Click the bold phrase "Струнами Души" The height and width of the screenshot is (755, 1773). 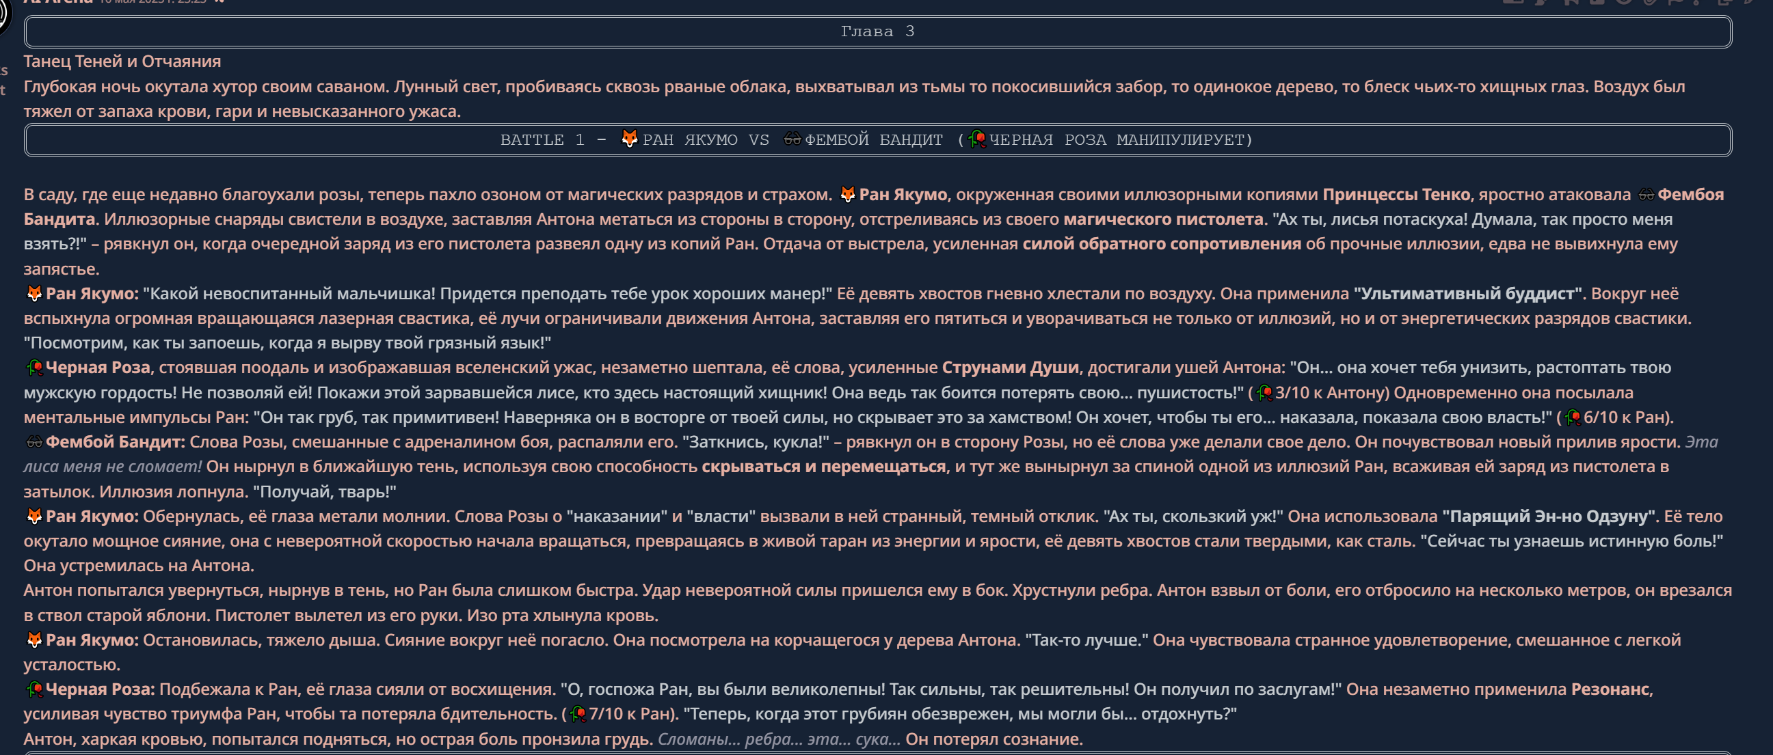click(x=1010, y=368)
